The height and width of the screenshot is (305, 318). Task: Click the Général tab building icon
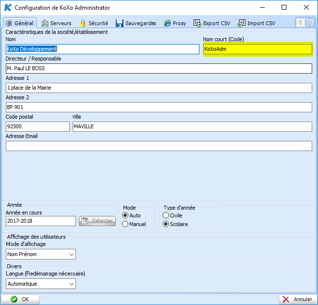point(9,23)
